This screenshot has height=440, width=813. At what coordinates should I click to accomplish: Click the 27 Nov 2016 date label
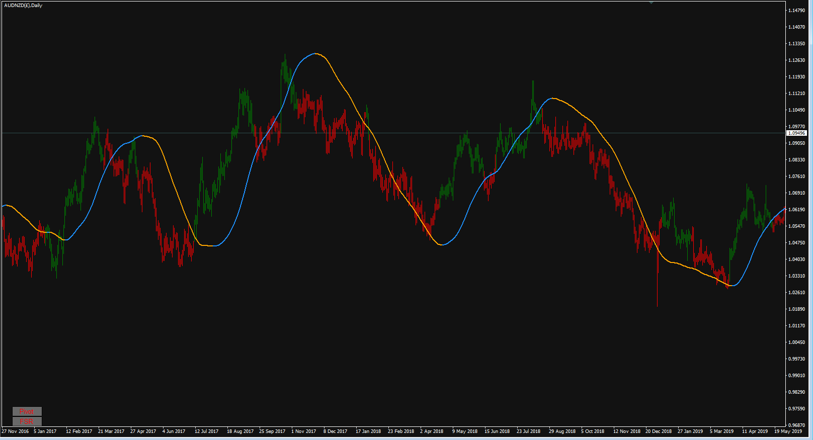point(15,431)
